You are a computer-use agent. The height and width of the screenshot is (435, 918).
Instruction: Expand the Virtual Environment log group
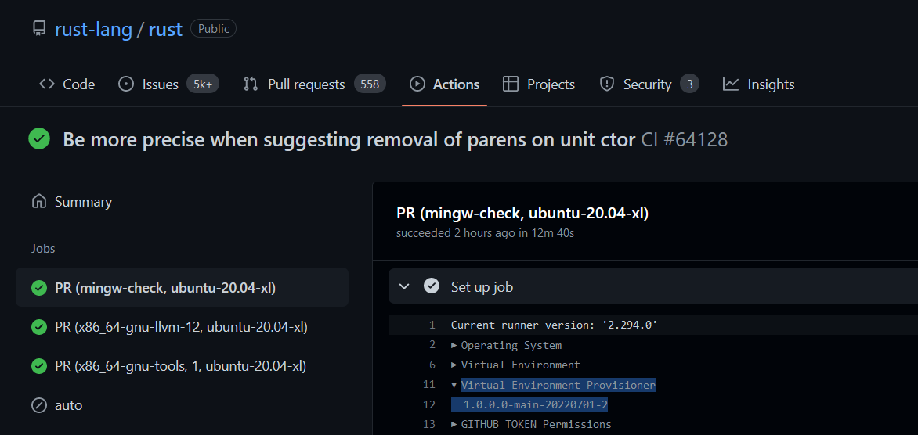[516, 365]
